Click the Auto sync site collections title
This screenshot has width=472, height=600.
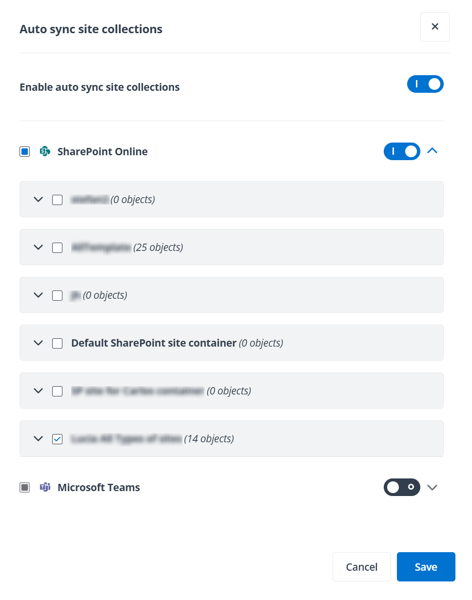(91, 29)
